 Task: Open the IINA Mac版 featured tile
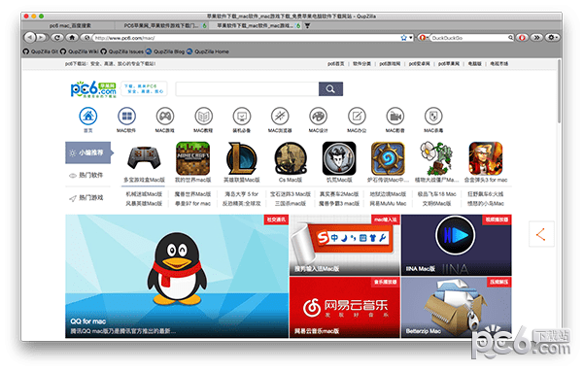(x=457, y=245)
